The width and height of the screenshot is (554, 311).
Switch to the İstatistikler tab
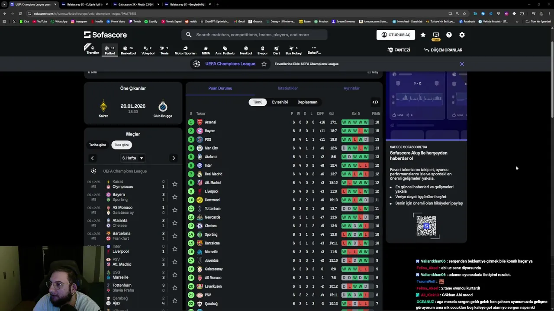tap(288, 88)
